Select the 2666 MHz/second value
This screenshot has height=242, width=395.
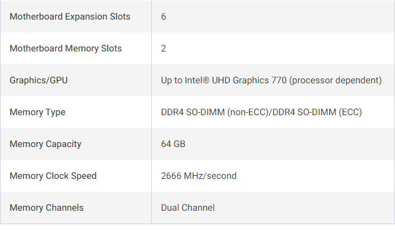coord(198,176)
